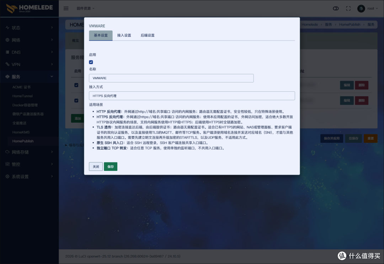This screenshot has width=384, height=264.
Task: Open HomeTunnel submenu item
Action: [x=22, y=96]
